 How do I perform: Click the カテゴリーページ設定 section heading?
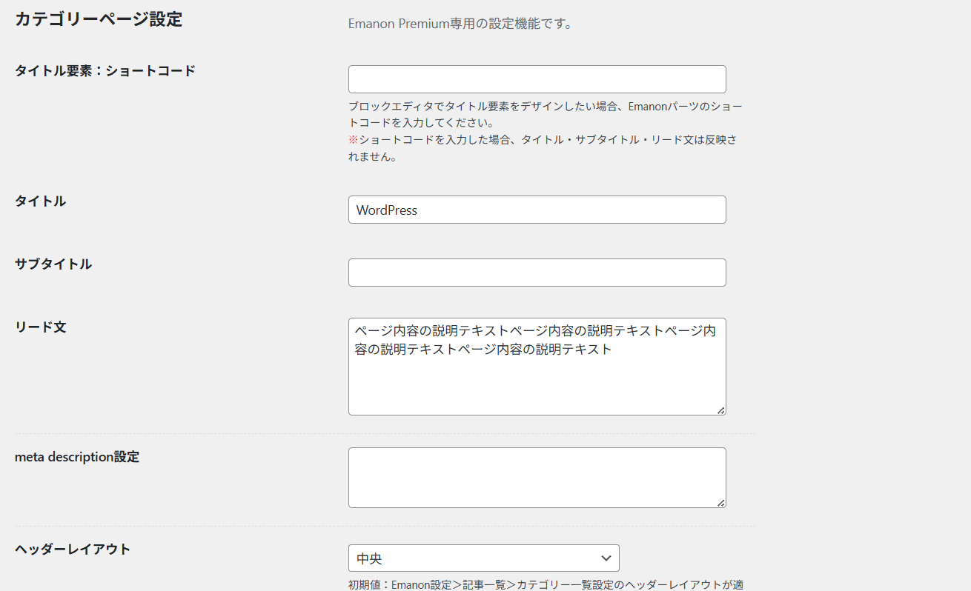tap(99, 20)
